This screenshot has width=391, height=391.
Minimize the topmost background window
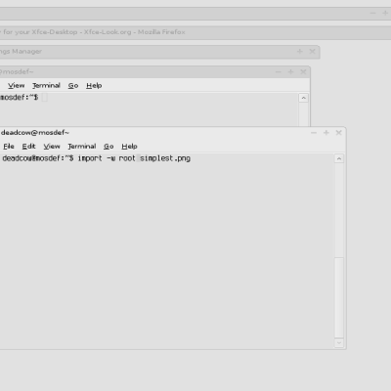[x=373, y=13]
